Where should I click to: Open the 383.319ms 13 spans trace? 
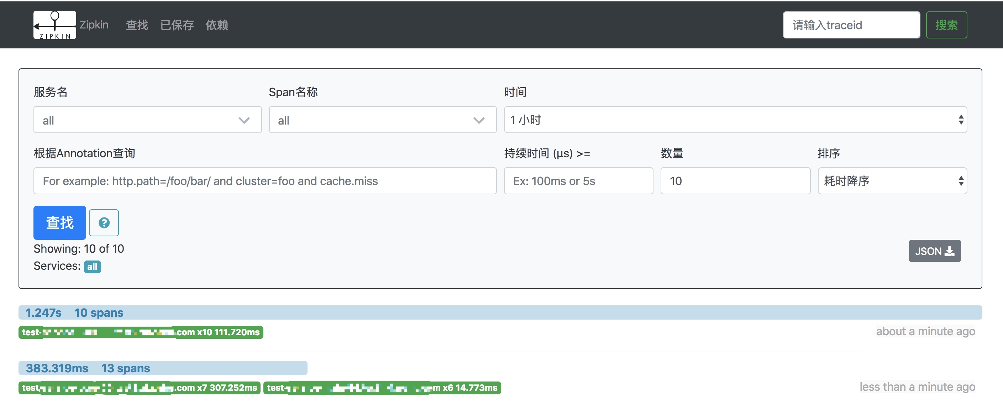88,368
